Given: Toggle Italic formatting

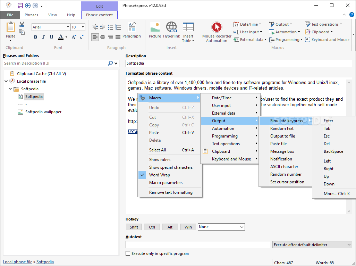Looking at the screenshot, I should pyautogui.click(x=43, y=37).
